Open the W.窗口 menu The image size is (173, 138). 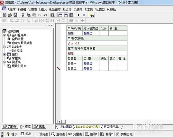click(x=100, y=10)
